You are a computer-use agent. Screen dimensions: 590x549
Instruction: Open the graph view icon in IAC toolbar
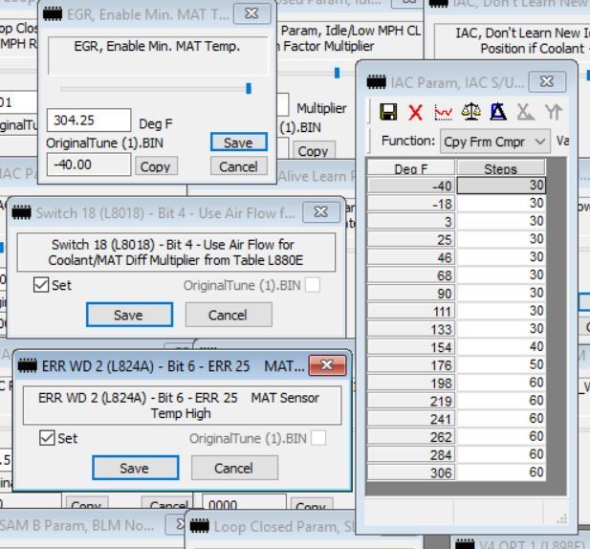point(443,113)
